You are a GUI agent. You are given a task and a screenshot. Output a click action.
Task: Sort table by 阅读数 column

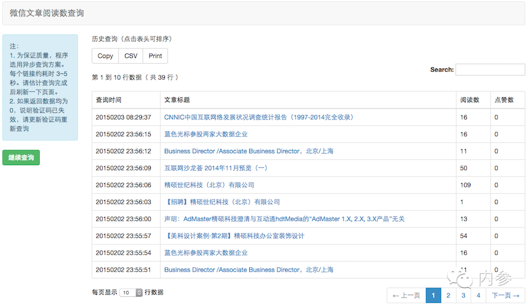point(473,100)
